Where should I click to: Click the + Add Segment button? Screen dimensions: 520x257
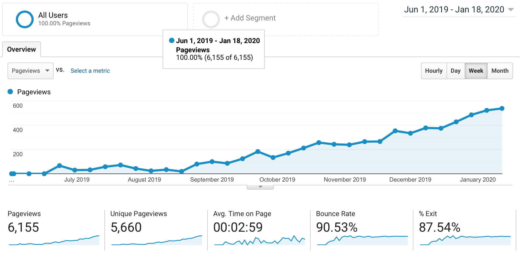point(250,18)
